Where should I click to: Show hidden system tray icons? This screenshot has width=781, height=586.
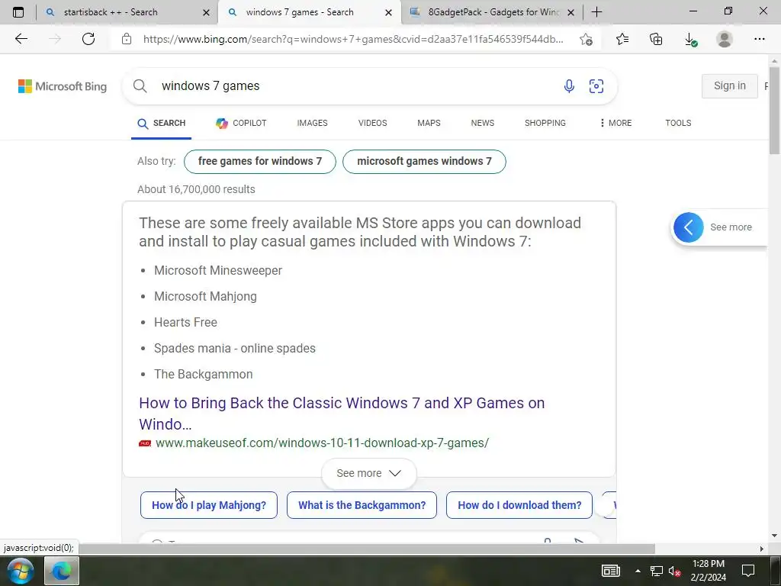(638, 571)
